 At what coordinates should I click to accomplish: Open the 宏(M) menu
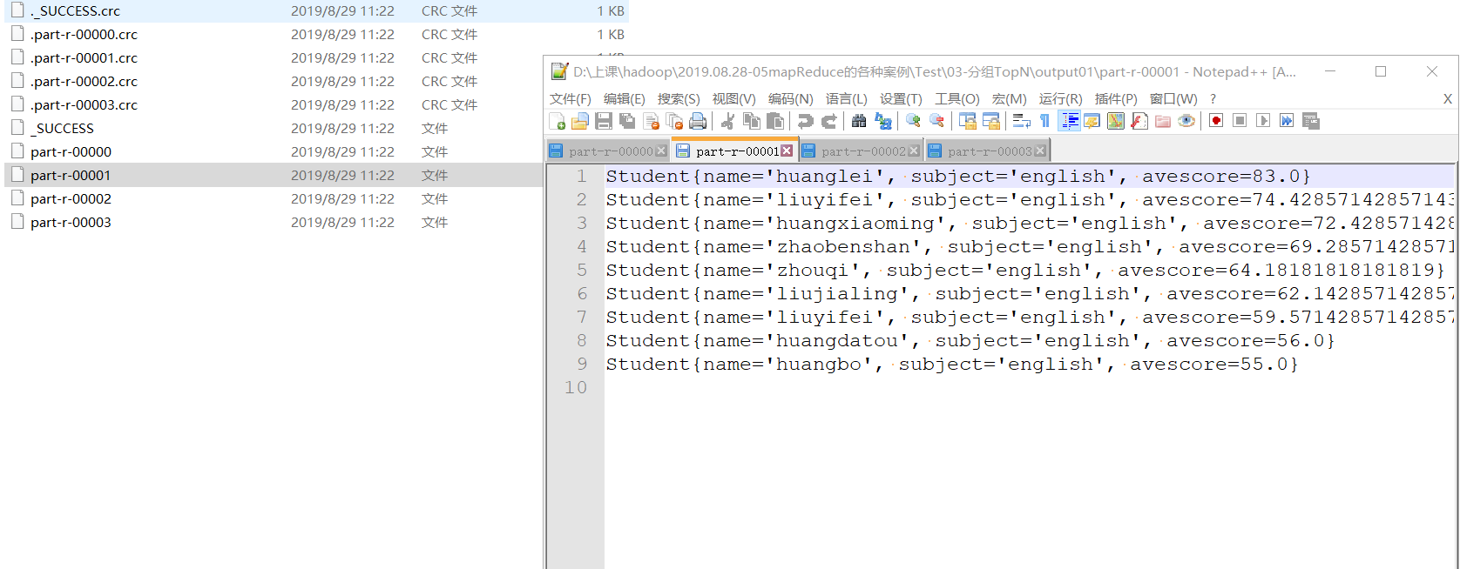[x=1010, y=98]
